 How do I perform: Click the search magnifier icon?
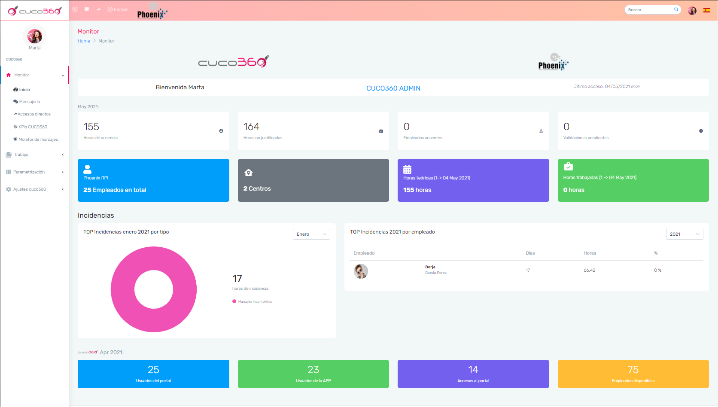676,9
